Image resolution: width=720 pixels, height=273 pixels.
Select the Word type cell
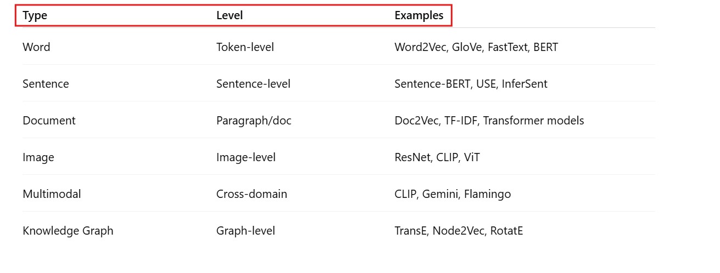tap(36, 47)
